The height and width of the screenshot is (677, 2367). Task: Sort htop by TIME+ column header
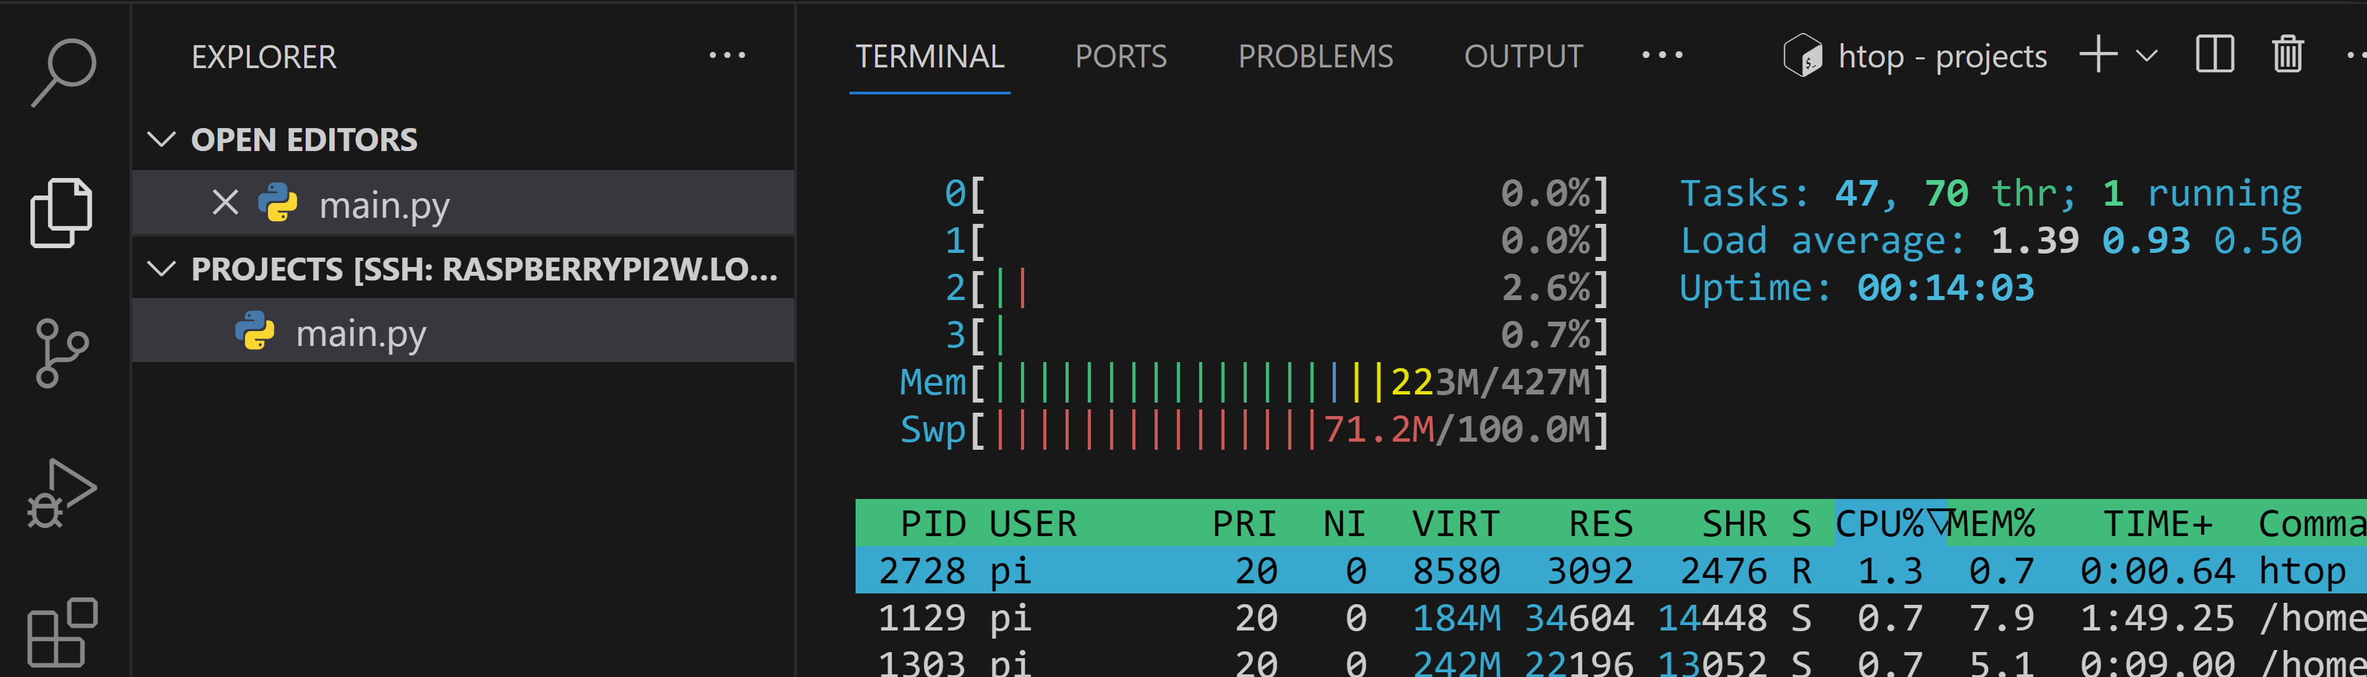pyautogui.click(x=2158, y=523)
